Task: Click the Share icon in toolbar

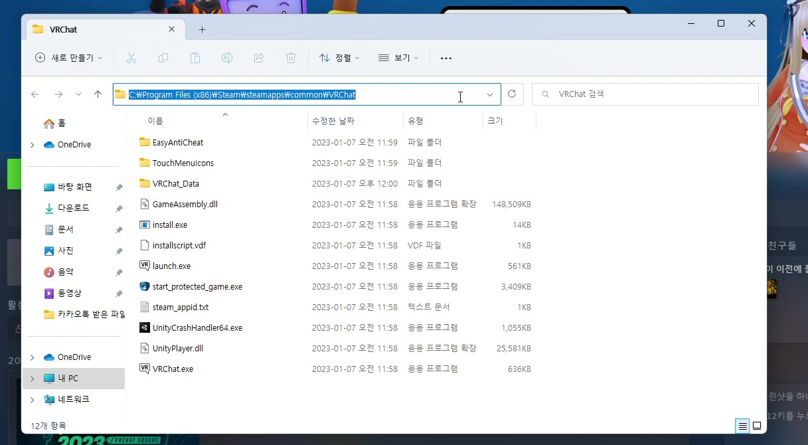Action: (259, 58)
